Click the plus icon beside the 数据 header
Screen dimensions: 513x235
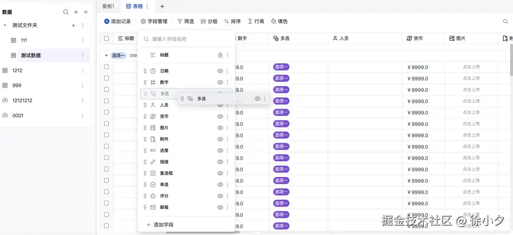click(x=76, y=12)
